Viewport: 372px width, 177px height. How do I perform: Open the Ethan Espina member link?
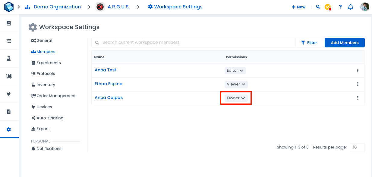pyautogui.click(x=109, y=84)
